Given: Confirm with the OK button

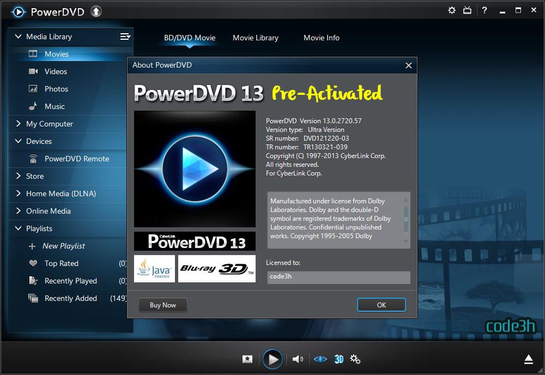Looking at the screenshot, I should (x=381, y=305).
